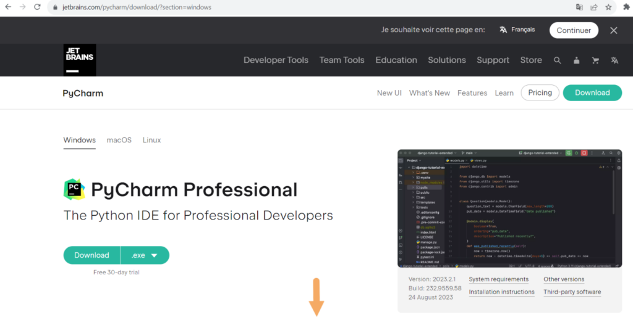This screenshot has width=633, height=320.
Task: Switch to the macOS tab
Action: (x=119, y=140)
